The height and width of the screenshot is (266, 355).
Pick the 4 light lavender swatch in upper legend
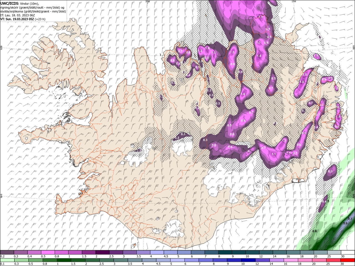tap(157, 252)
